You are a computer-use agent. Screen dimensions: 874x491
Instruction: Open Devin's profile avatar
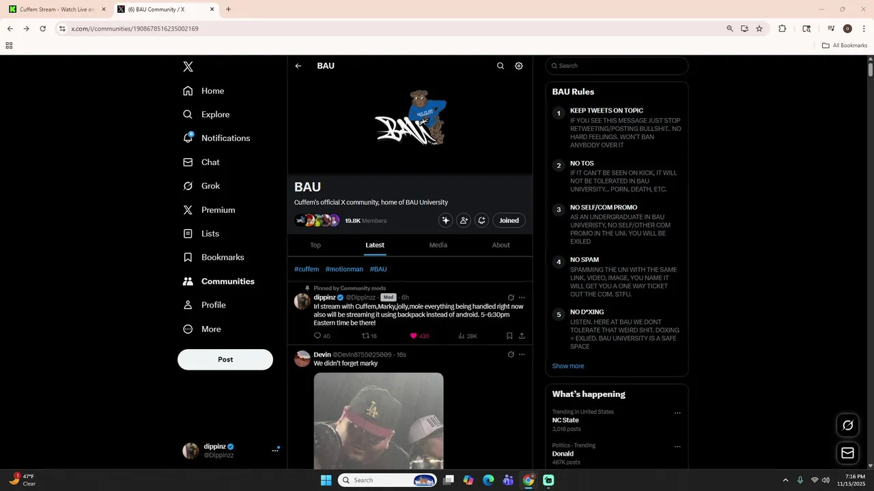pyautogui.click(x=302, y=359)
